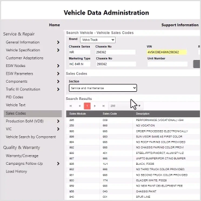Expand ESW Nodes submenu
Image resolution: width=201 pixels, height=201 pixels.
pyautogui.click(x=58, y=66)
